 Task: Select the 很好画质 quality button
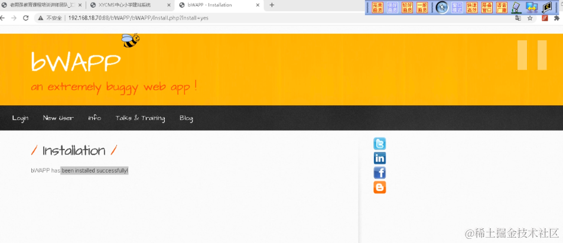(392, 7)
